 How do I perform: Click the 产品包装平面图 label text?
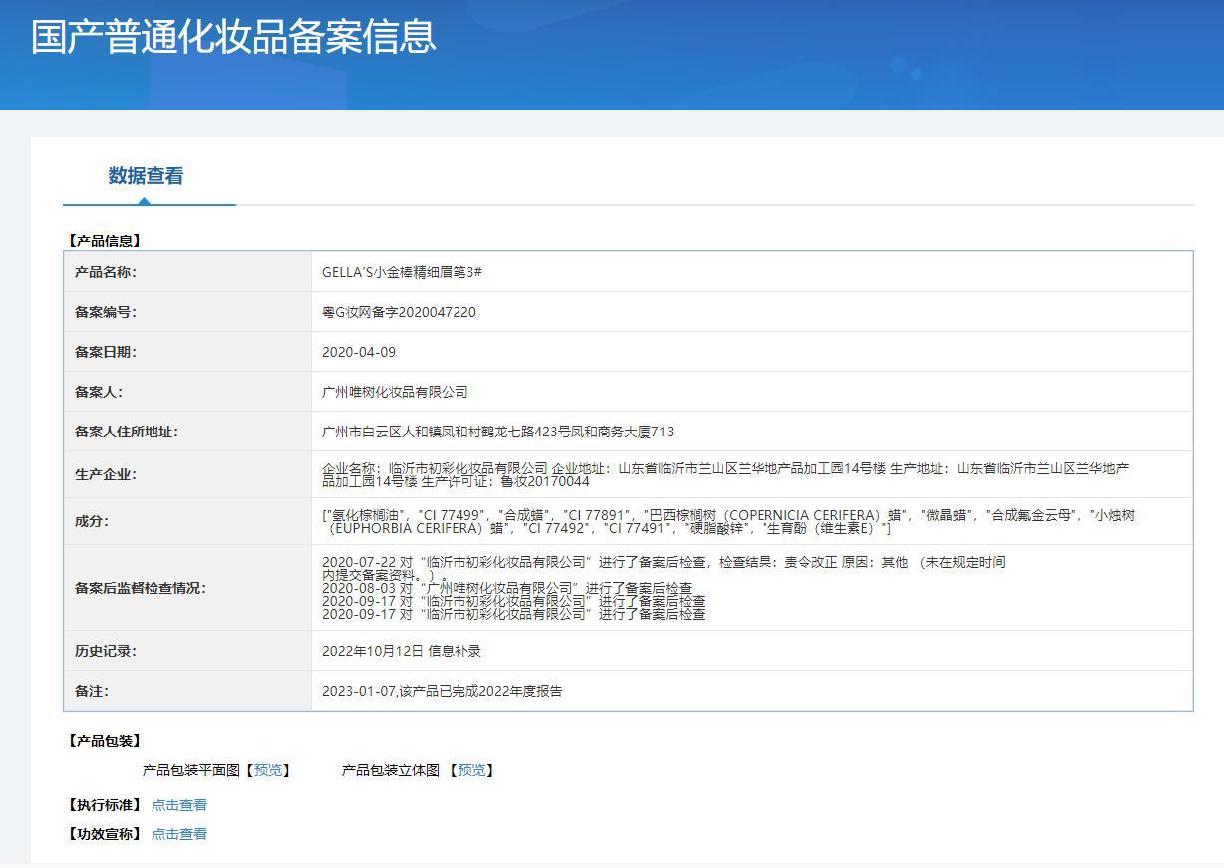[x=191, y=770]
